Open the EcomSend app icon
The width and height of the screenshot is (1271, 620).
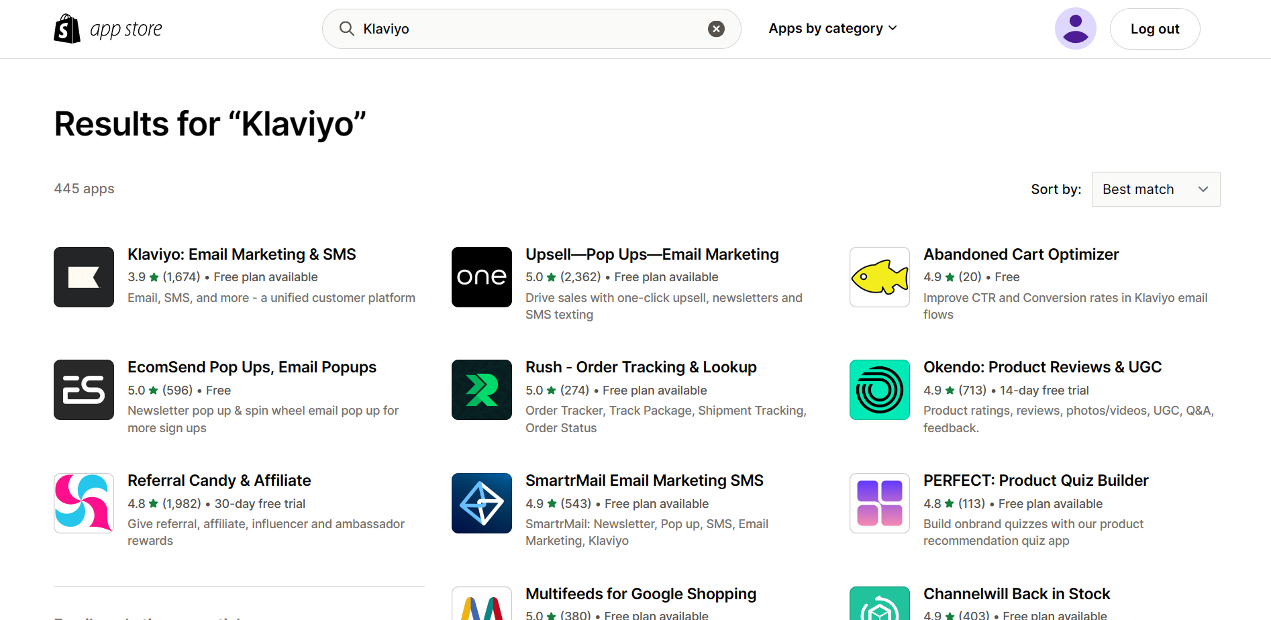tap(84, 390)
